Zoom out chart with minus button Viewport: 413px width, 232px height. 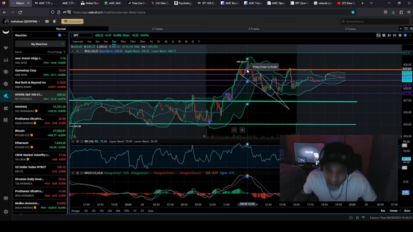(234, 130)
